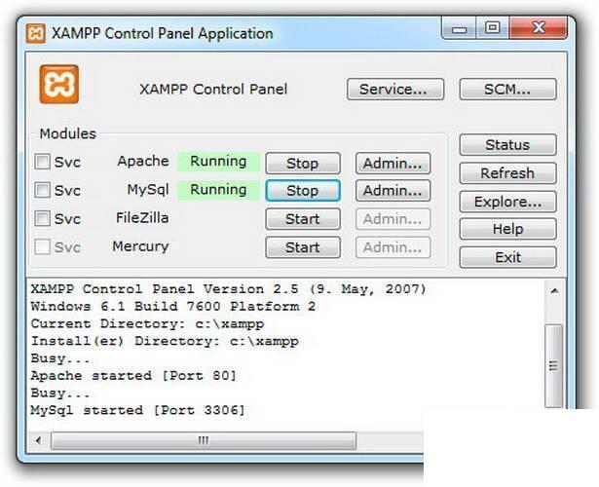Tick the Svc checkbox for FileZilla
The height and width of the screenshot is (487, 599).
coord(42,218)
